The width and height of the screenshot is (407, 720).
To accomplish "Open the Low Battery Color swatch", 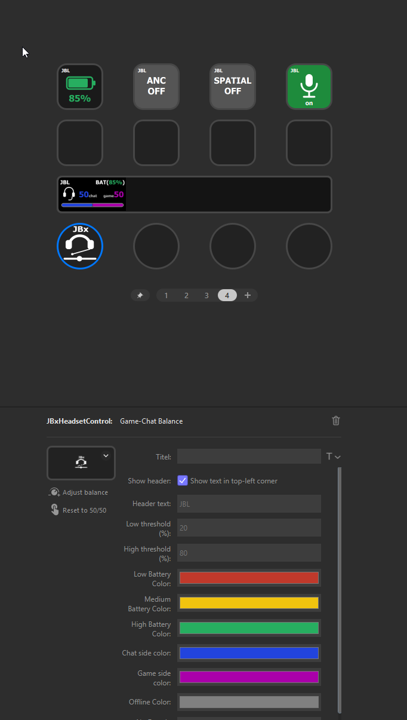I will coord(249,578).
